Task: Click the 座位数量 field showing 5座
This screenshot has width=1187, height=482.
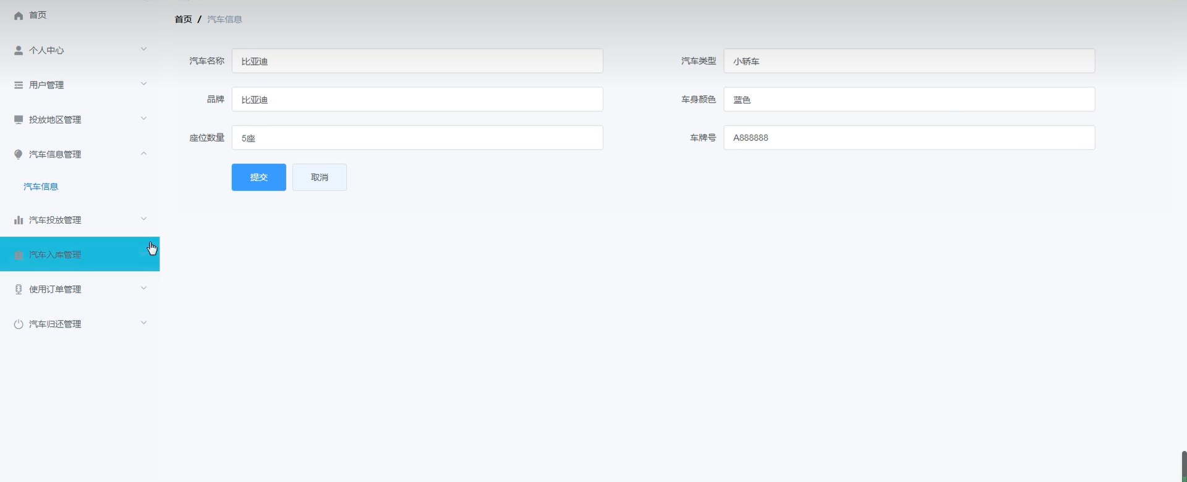Action: [x=417, y=138]
